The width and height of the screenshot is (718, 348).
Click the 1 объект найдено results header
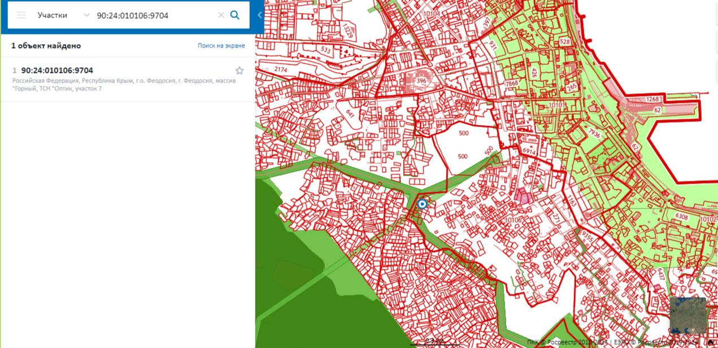pos(46,46)
